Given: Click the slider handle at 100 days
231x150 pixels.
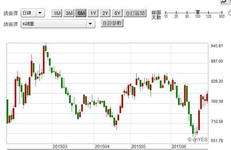Looking at the screenshot, I should [198, 12].
